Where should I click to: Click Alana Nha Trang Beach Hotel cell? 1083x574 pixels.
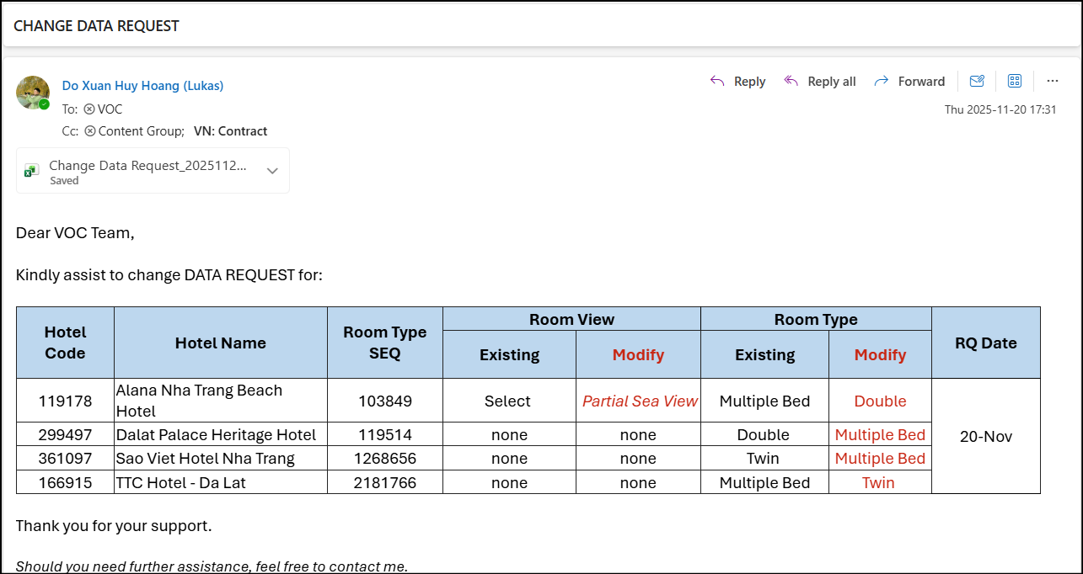(221, 401)
